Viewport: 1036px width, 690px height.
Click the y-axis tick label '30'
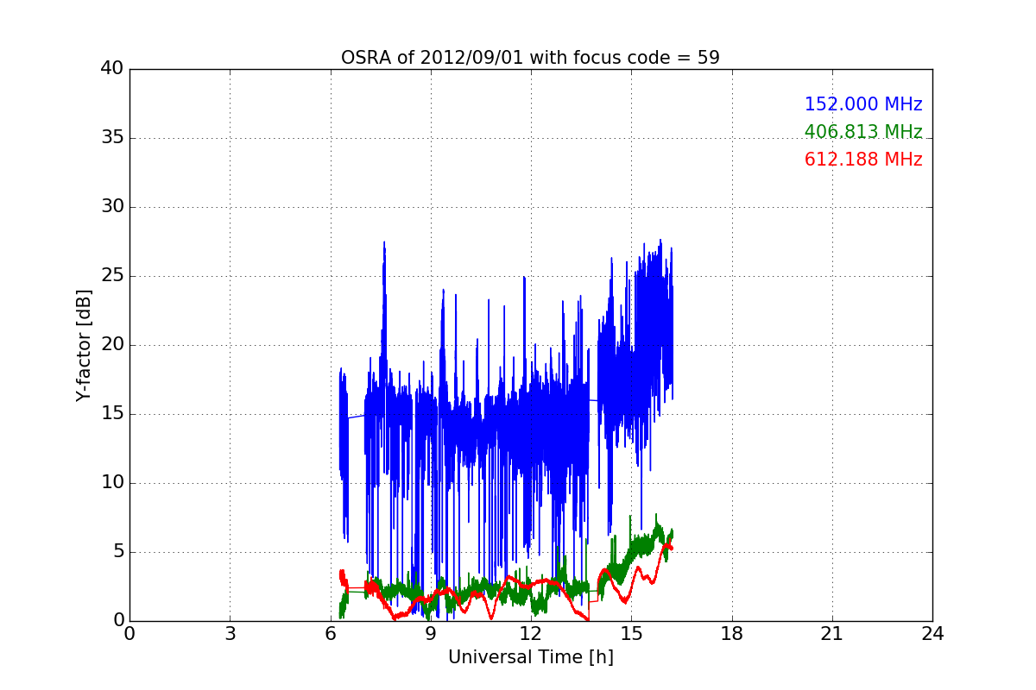click(112, 207)
